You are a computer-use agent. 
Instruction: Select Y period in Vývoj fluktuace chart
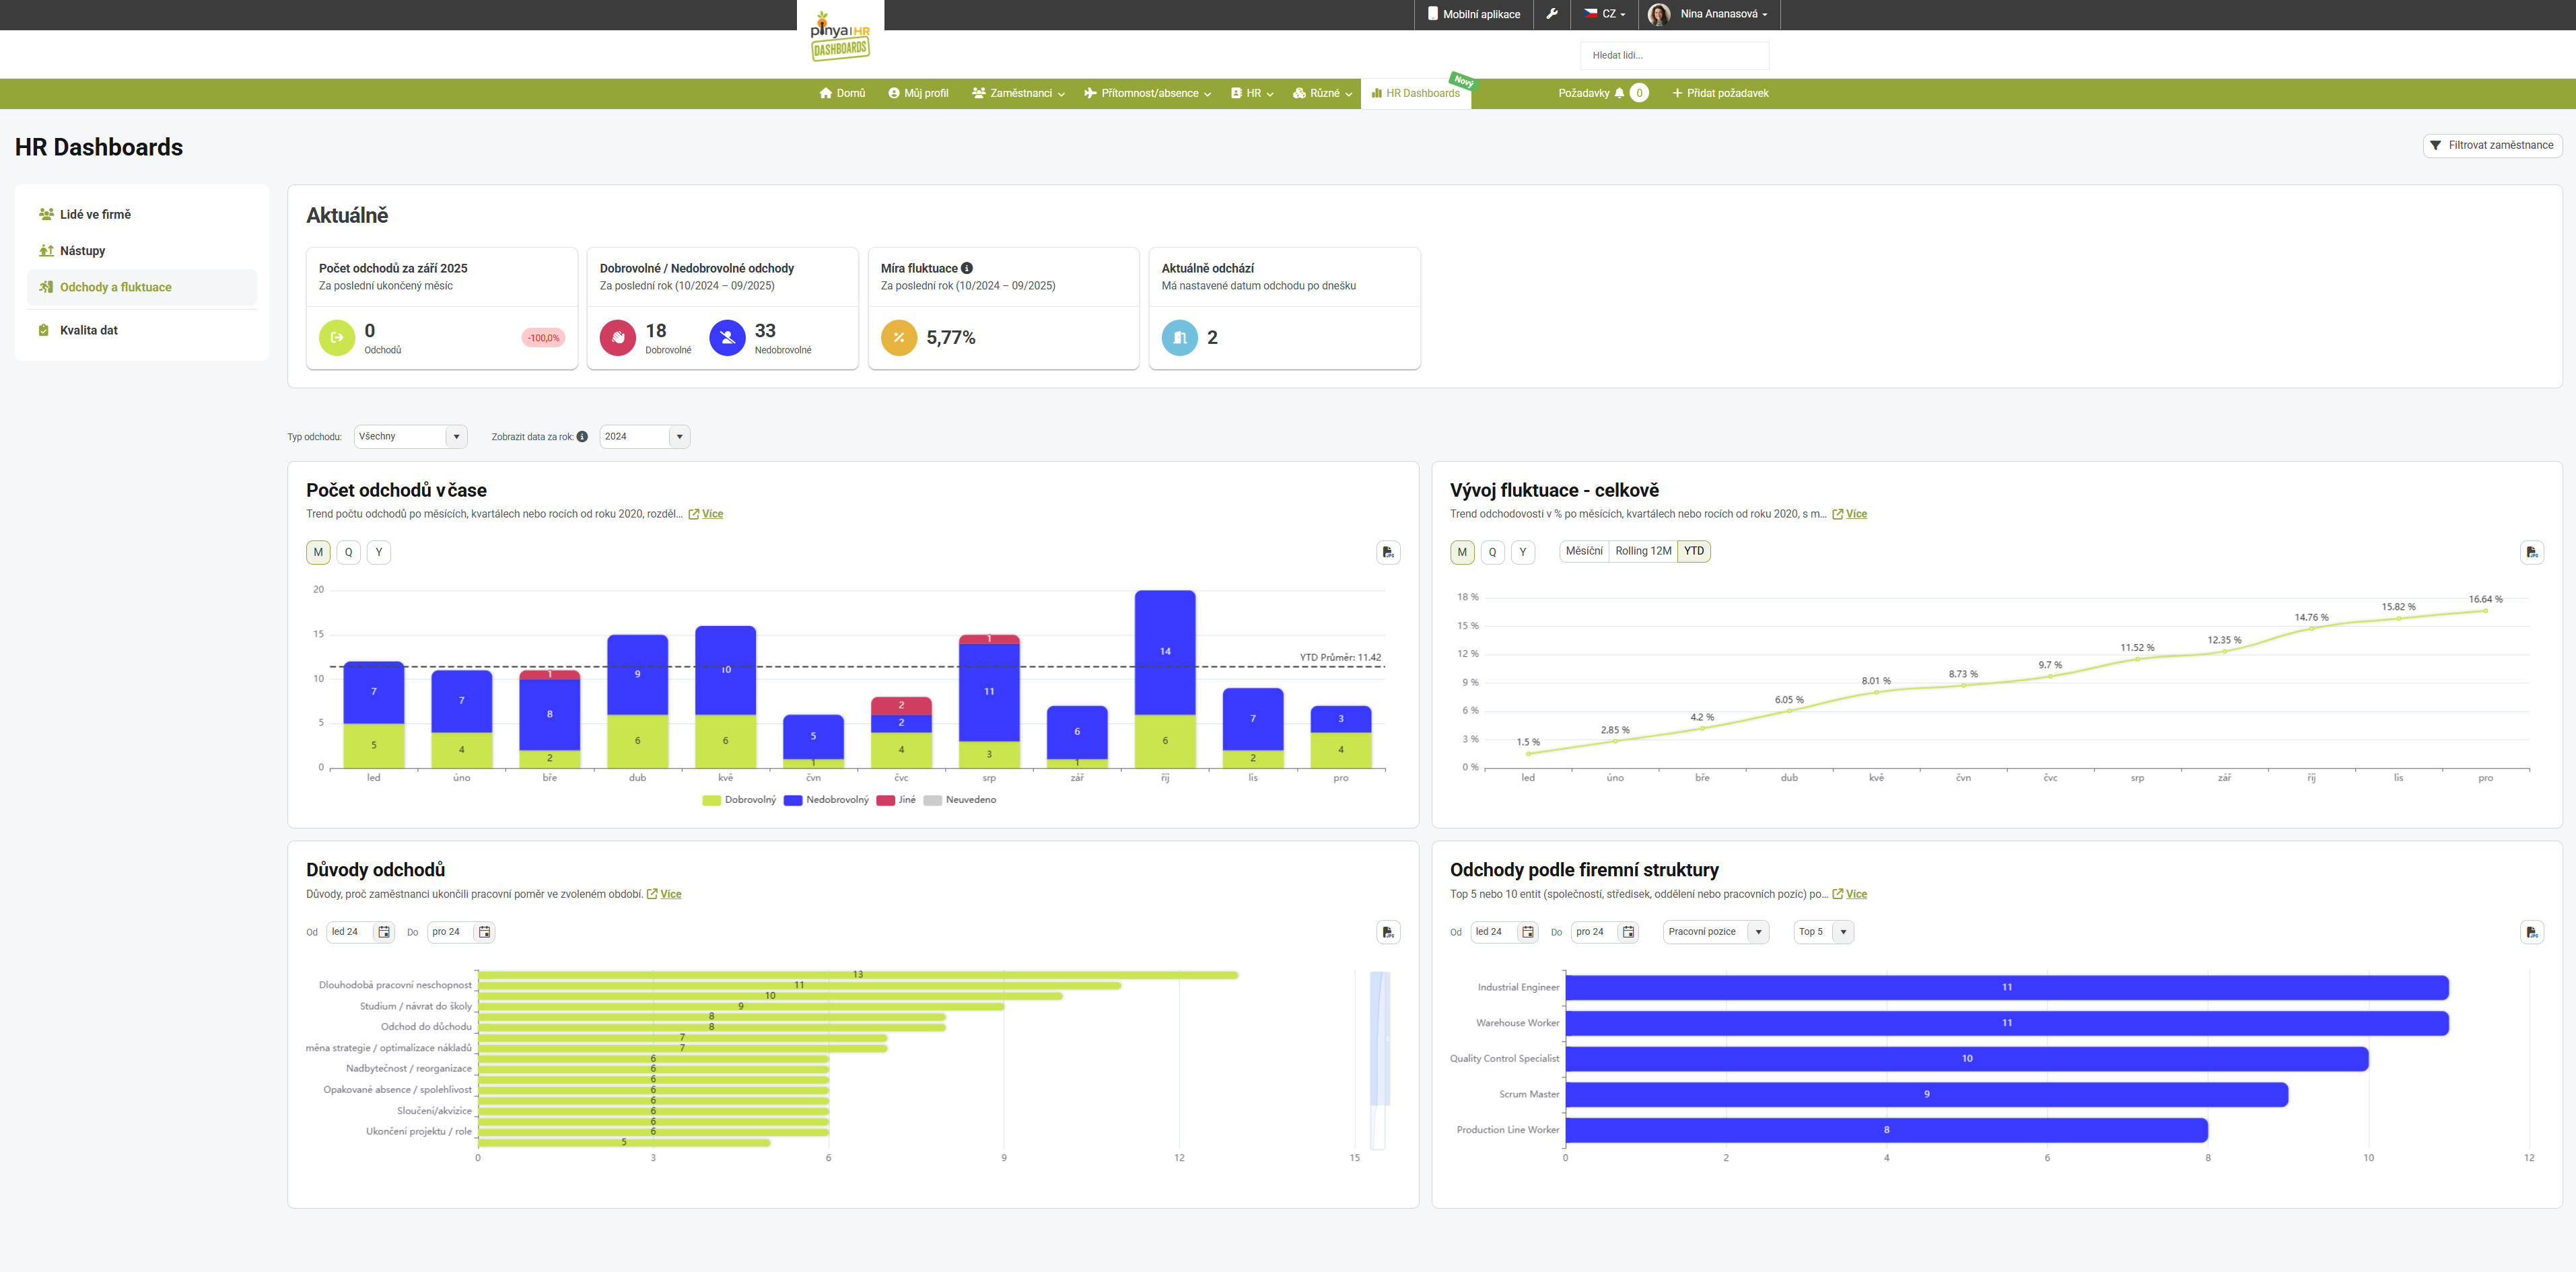(x=1523, y=552)
